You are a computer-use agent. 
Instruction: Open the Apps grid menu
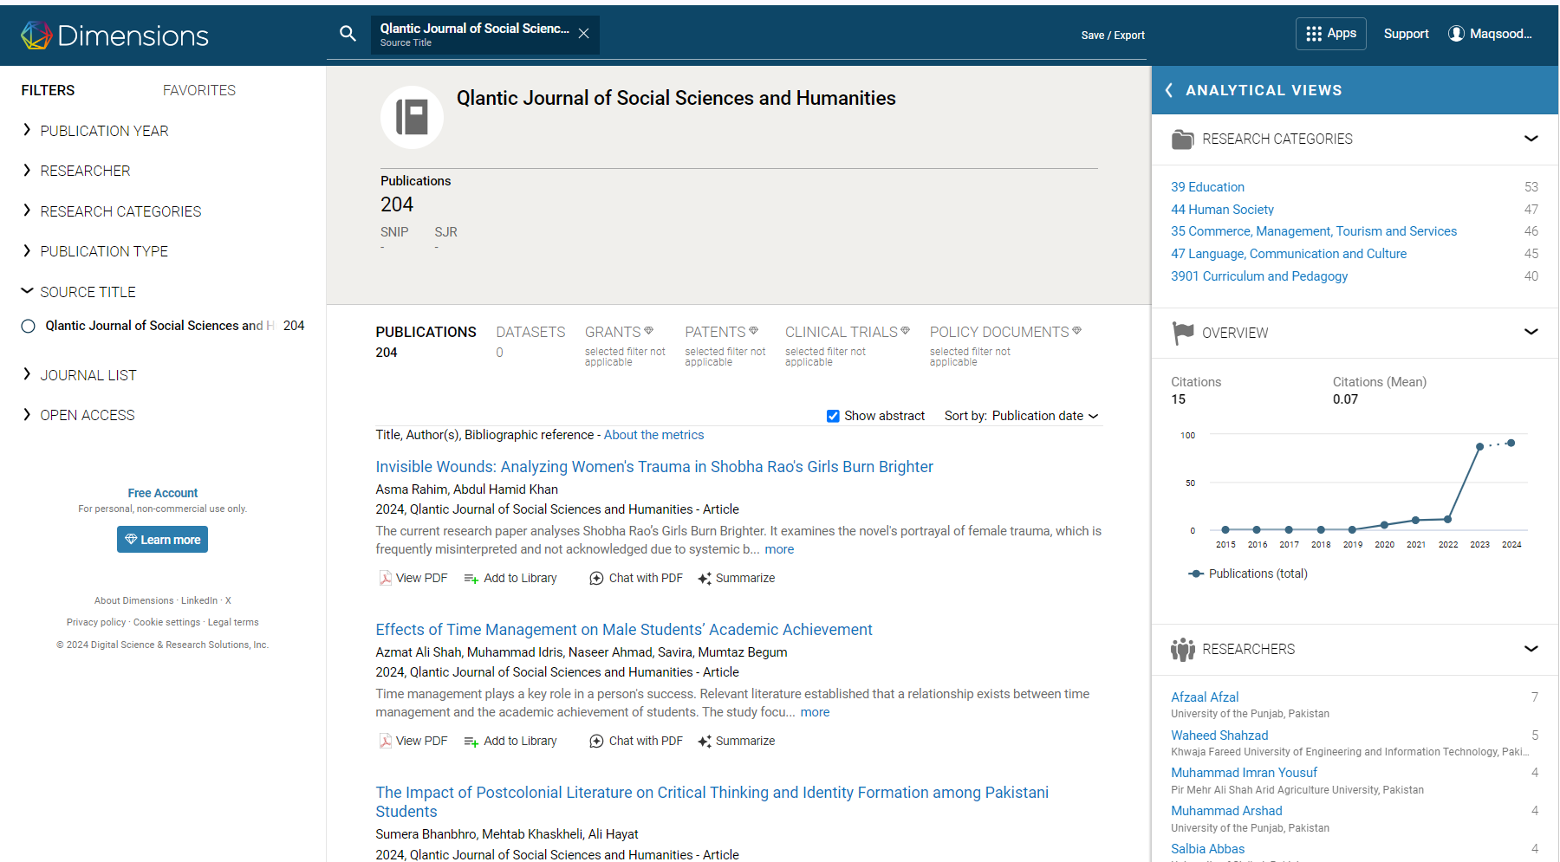(x=1330, y=34)
